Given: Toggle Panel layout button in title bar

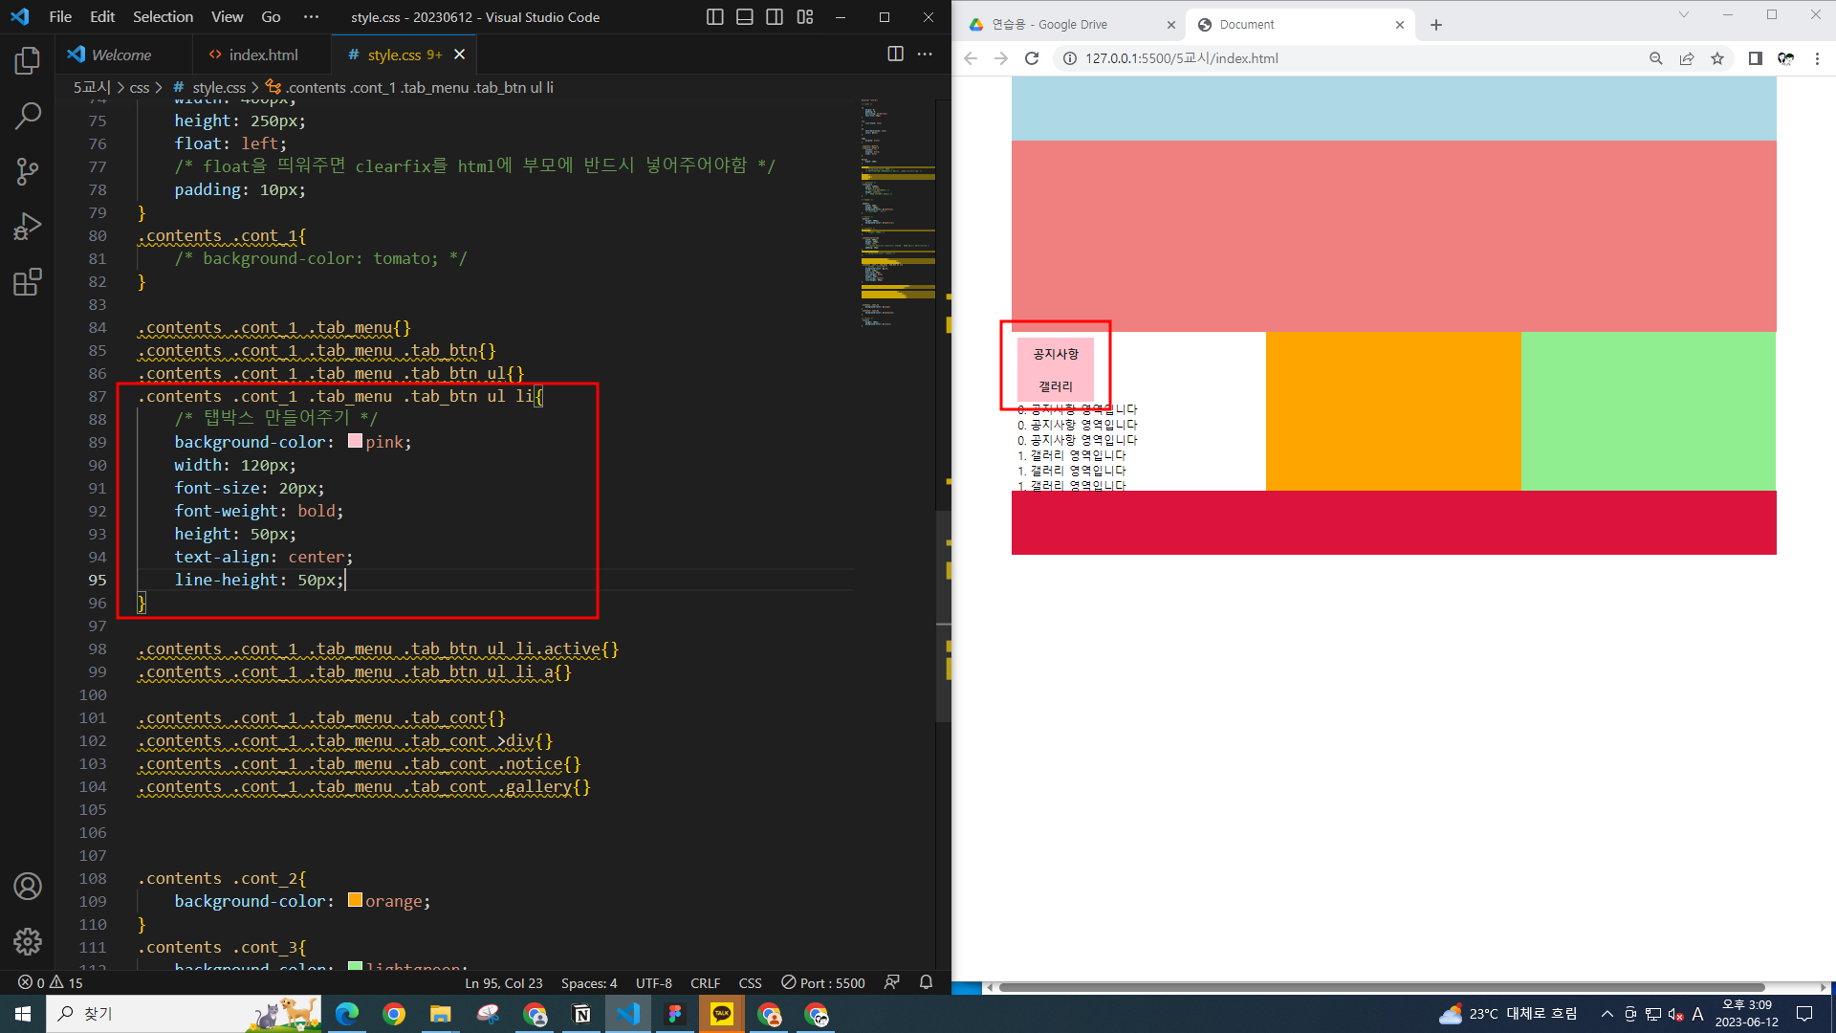Looking at the screenshot, I should (745, 17).
